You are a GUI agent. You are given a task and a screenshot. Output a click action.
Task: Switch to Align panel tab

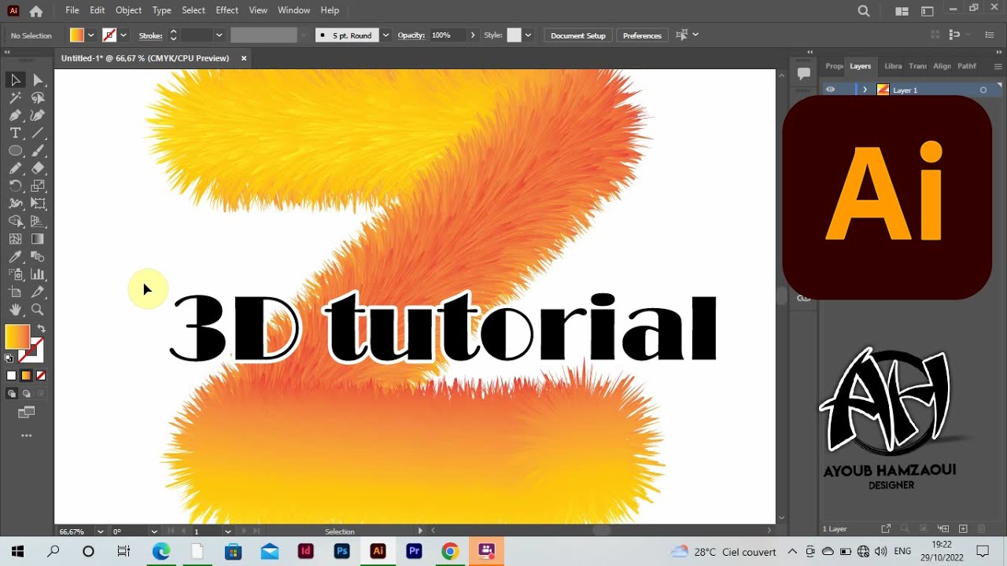(942, 66)
